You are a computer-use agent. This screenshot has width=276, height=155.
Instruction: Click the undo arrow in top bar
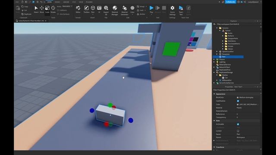tap(41, 2)
